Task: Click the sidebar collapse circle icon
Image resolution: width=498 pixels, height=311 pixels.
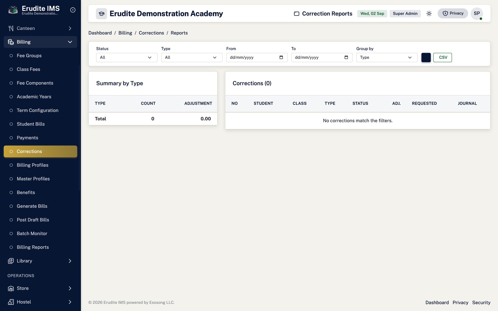Action: [x=73, y=10]
